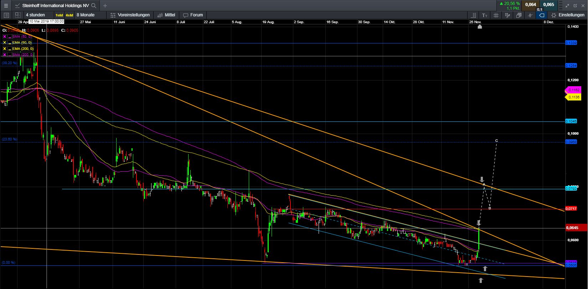
Task: Open the chart layout grid icon
Action: coord(18,15)
